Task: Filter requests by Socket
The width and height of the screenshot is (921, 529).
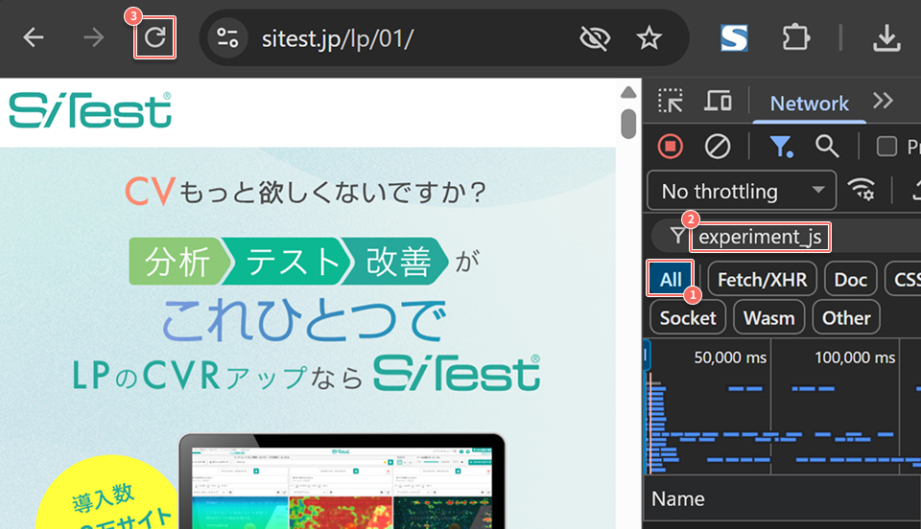Action: pyautogui.click(x=688, y=318)
